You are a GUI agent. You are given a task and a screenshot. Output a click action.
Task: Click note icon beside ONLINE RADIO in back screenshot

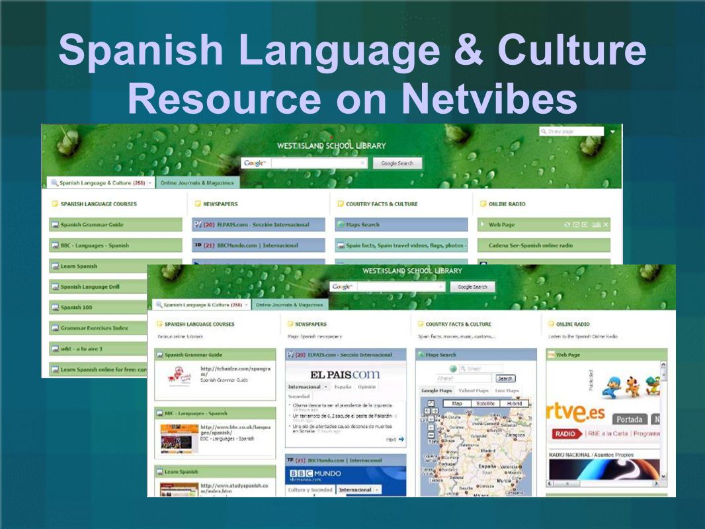[x=483, y=204]
